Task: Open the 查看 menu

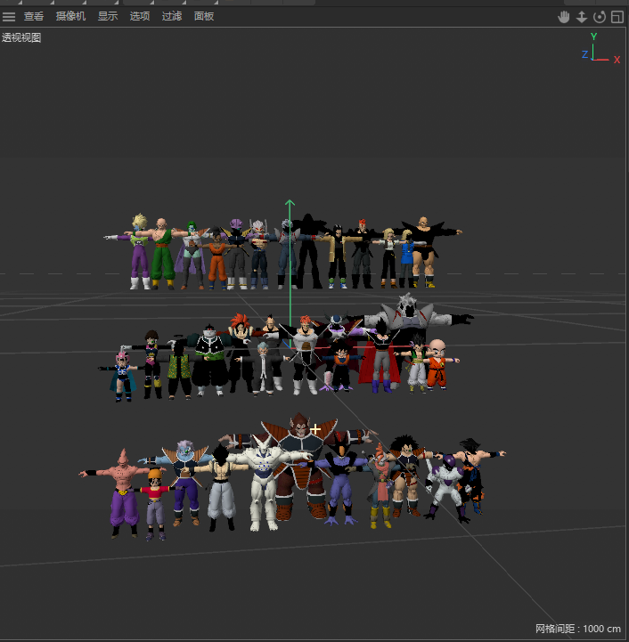Action: [x=34, y=16]
